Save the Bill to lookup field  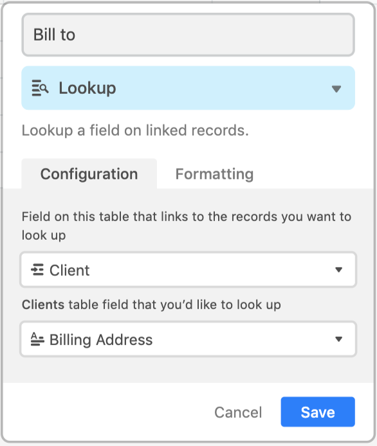(x=318, y=412)
